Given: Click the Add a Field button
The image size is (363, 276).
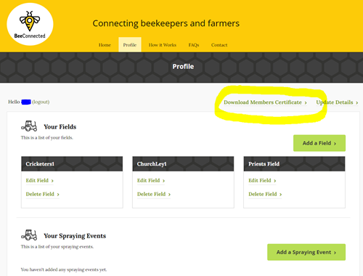Looking at the screenshot, I should [319, 143].
